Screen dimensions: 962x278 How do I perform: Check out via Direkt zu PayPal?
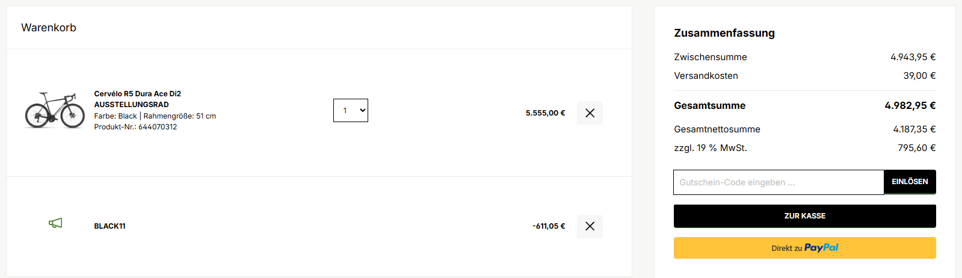point(804,248)
